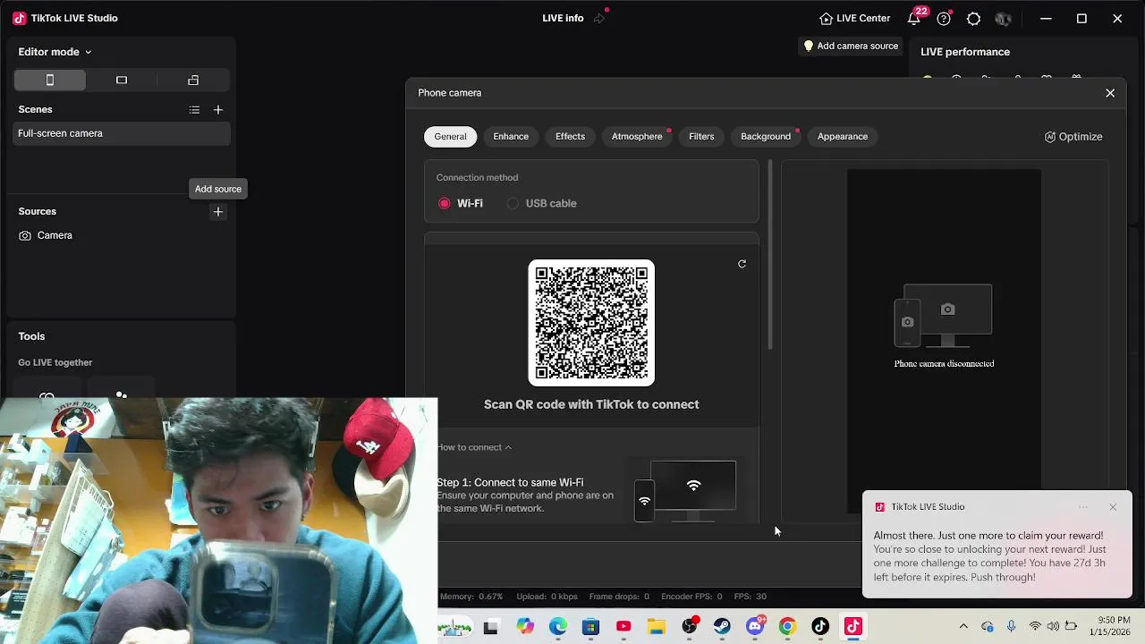Screen dimensions: 1145x644
Task: Open the notification toast options ellipsis
Action: tap(1083, 507)
